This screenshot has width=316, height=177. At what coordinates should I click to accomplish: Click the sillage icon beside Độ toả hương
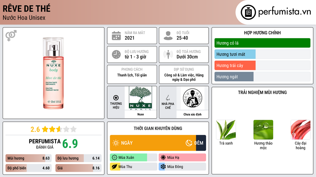point(168,54)
